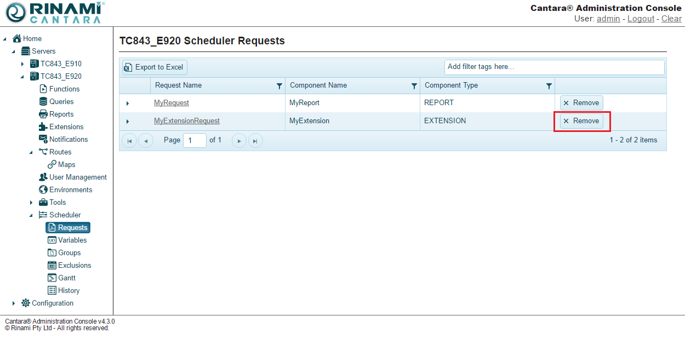Click the next page arrow in pager
The height and width of the screenshot is (339, 685).
coord(239,141)
